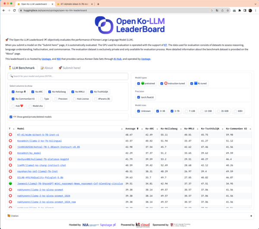This screenshot has width=259, height=229.
Task: Expand the Citation accordion
Action: (x=129, y=216)
